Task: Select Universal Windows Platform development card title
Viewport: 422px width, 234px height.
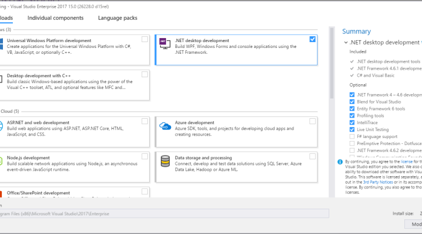Action: 49,40
